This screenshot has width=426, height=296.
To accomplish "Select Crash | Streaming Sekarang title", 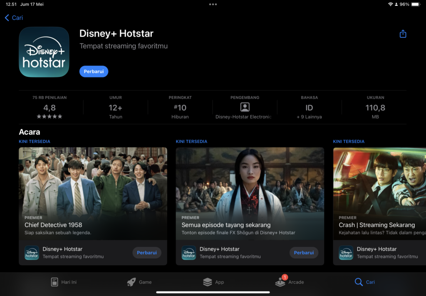I will [377, 225].
